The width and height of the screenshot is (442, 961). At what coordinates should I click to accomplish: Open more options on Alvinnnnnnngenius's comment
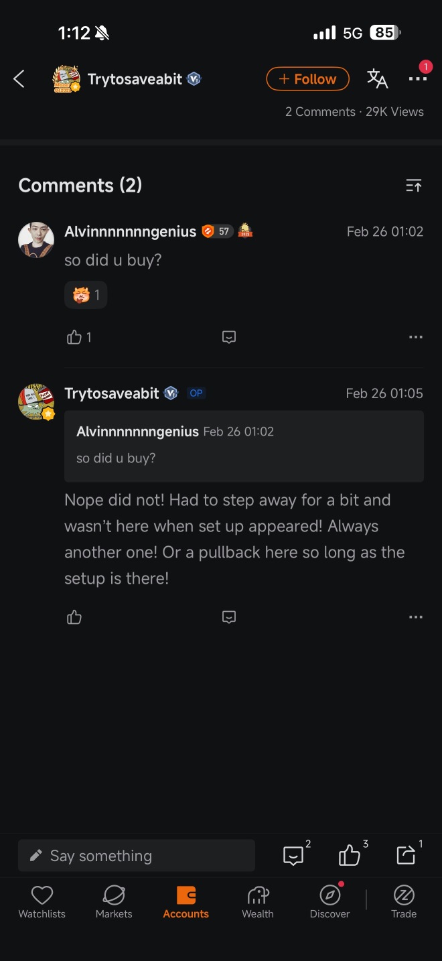[x=416, y=337]
